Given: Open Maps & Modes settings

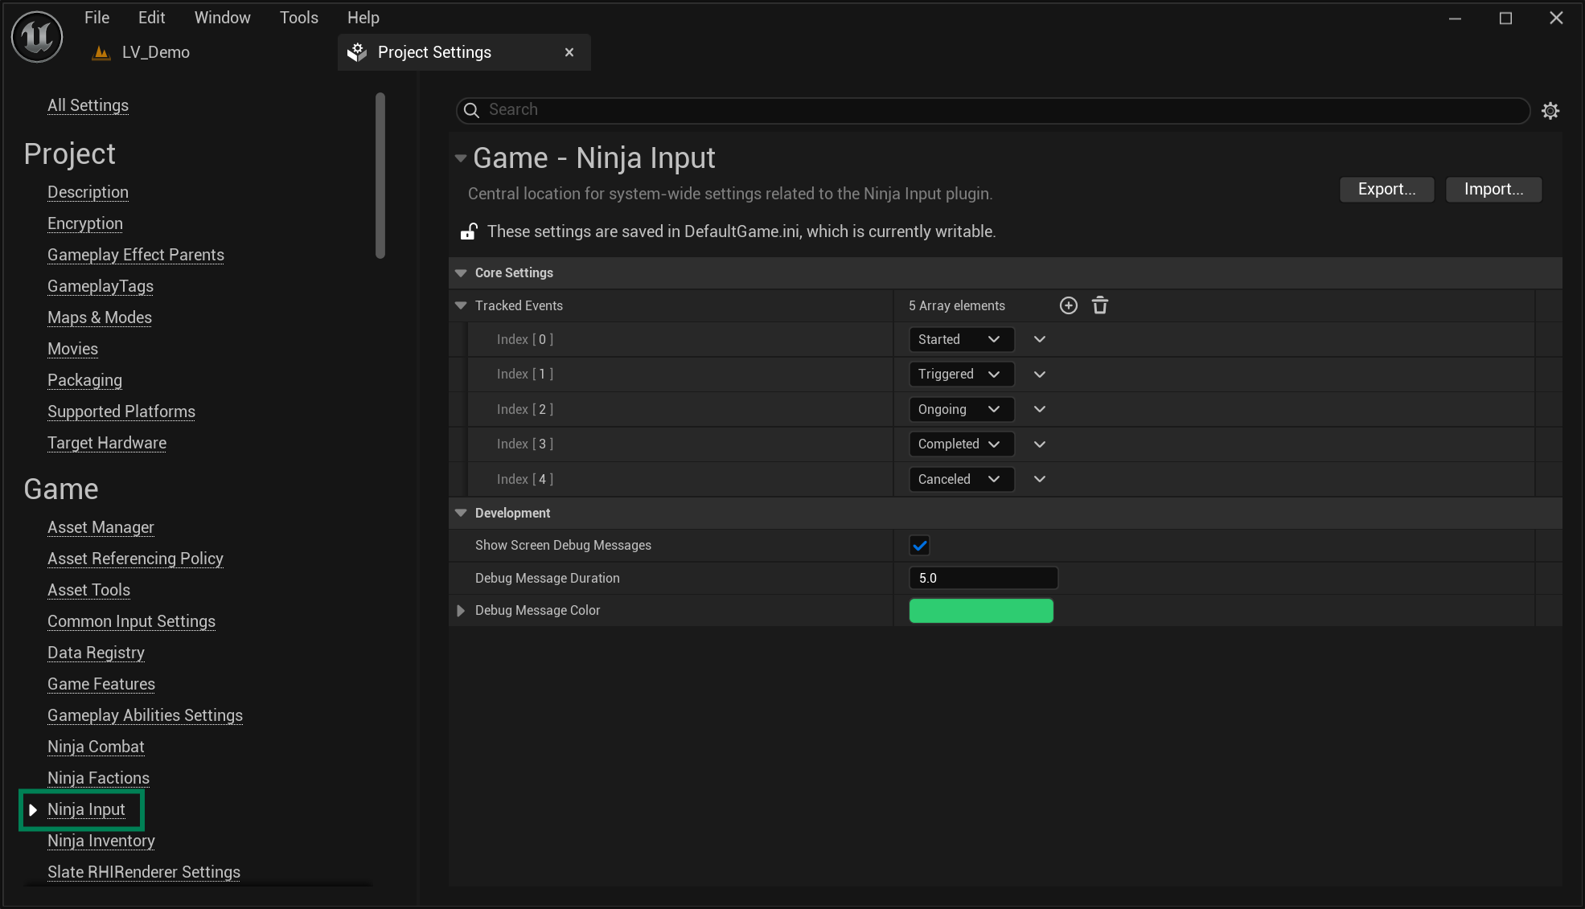Looking at the screenshot, I should pyautogui.click(x=100, y=317).
